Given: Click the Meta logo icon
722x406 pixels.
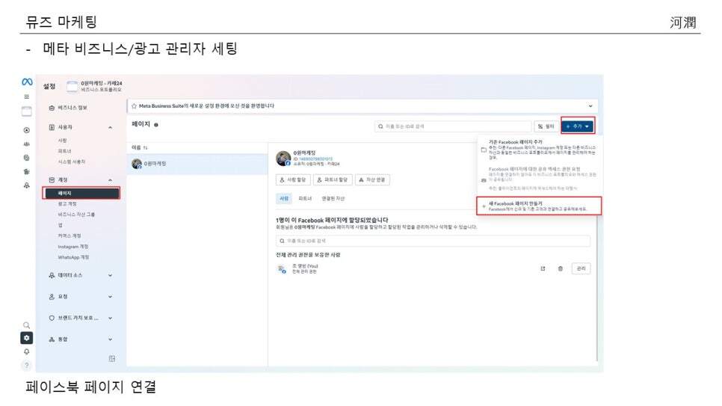Looking at the screenshot, I should pyautogui.click(x=27, y=82).
